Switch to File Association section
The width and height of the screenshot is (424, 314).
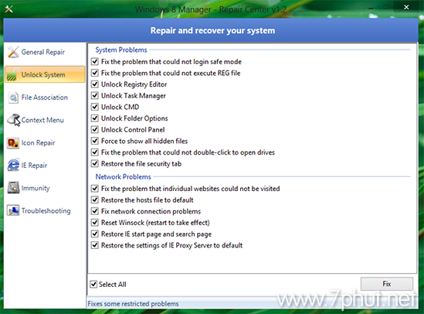tap(45, 97)
